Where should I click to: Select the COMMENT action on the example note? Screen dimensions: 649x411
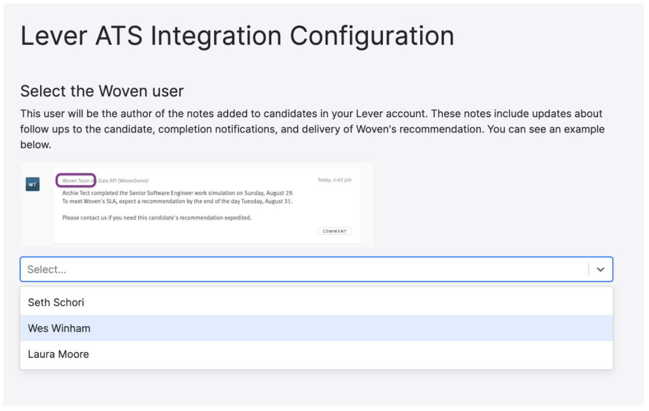tap(334, 230)
